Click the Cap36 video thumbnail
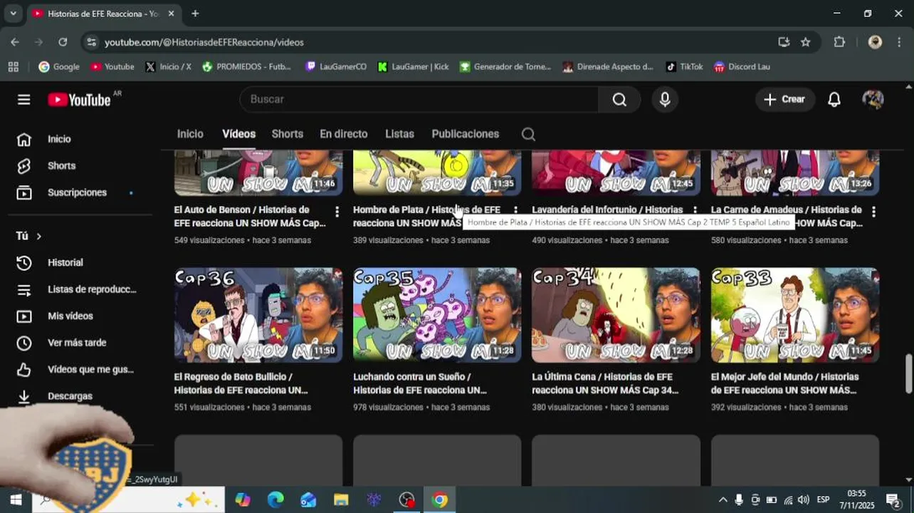This screenshot has height=513, width=914. (x=258, y=315)
